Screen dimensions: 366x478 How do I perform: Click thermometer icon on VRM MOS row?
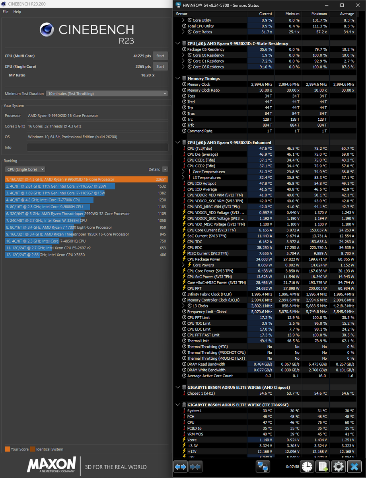pos(184,434)
